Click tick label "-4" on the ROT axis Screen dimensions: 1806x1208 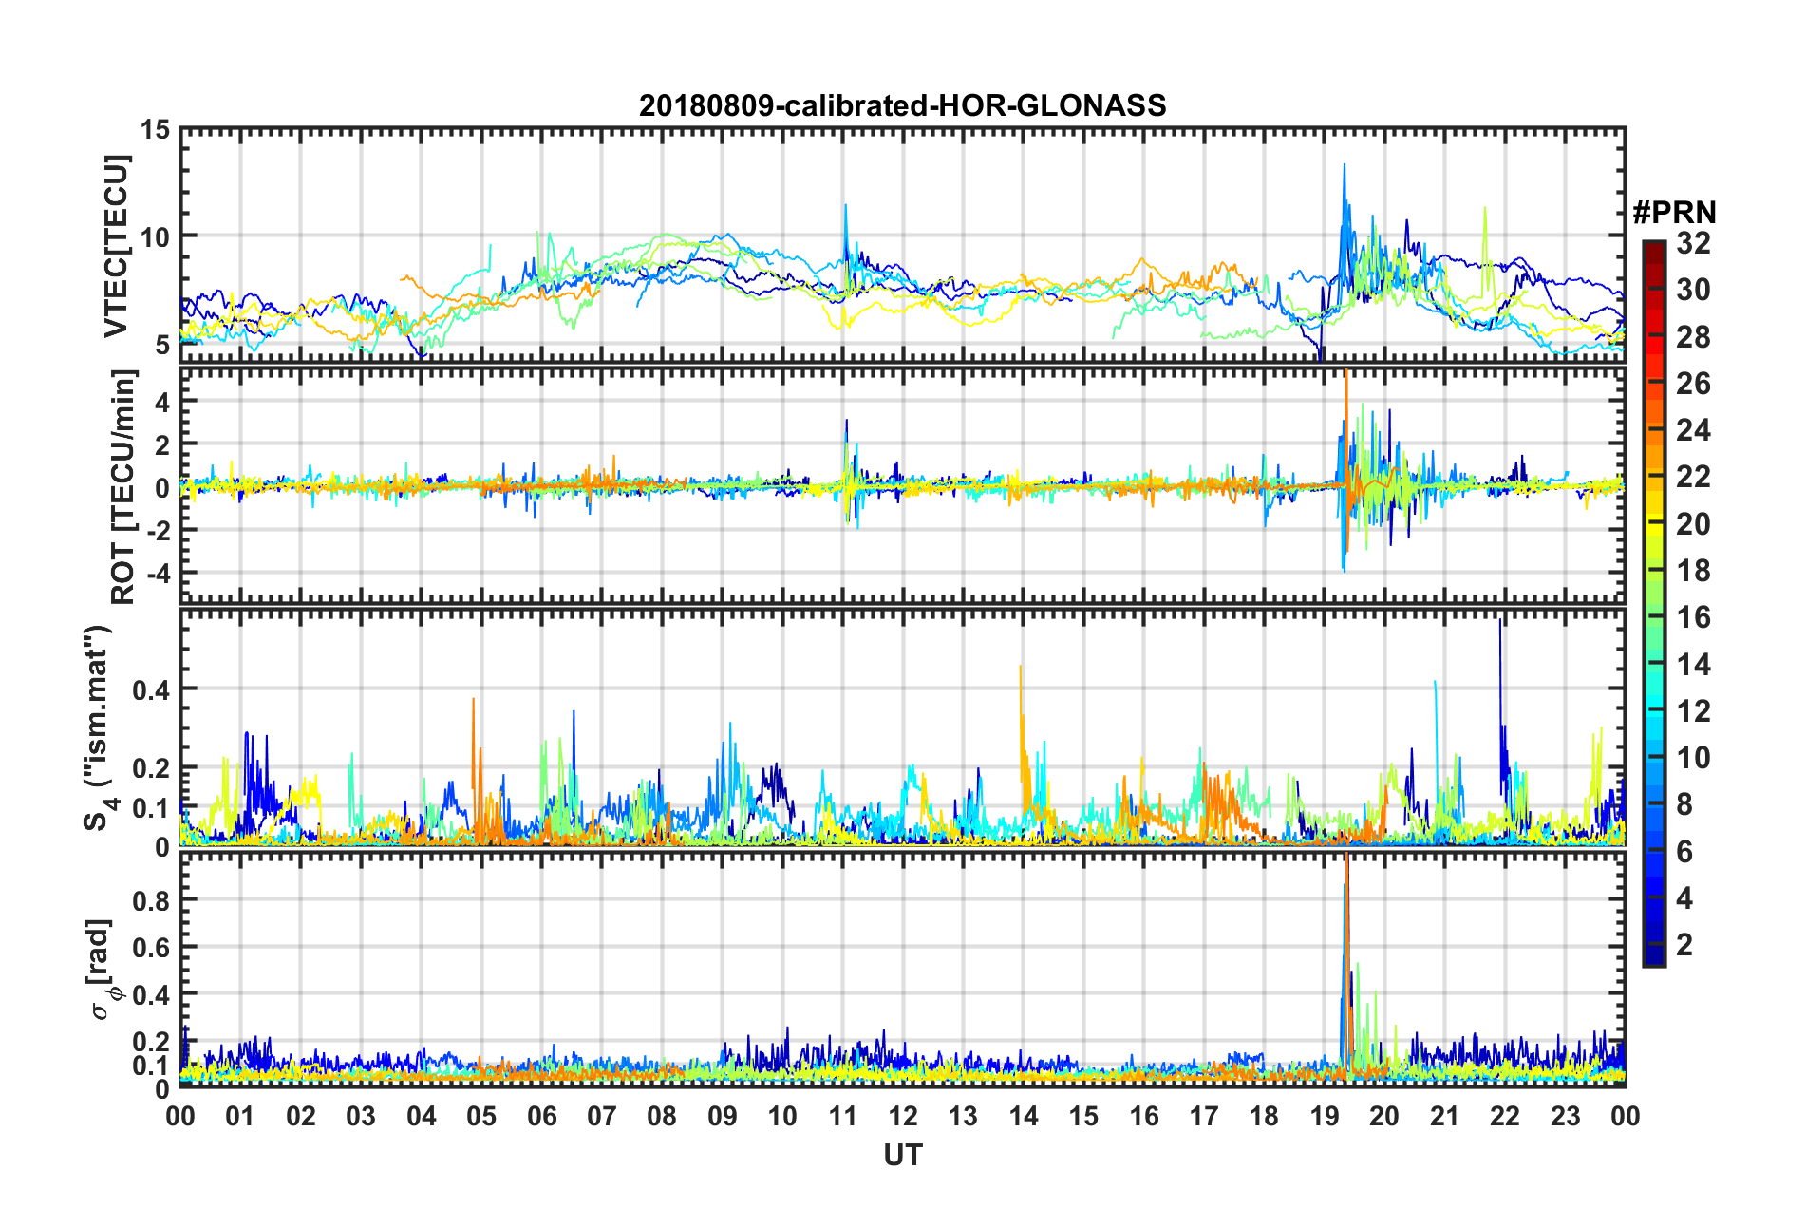(159, 575)
